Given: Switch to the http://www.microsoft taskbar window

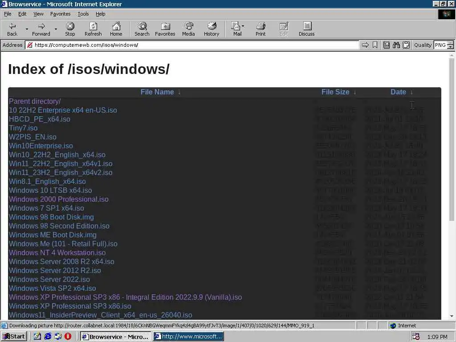Looking at the screenshot, I should point(188,337).
